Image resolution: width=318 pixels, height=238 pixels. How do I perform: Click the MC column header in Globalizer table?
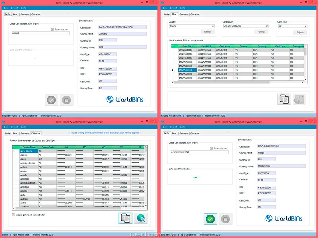click(103, 147)
